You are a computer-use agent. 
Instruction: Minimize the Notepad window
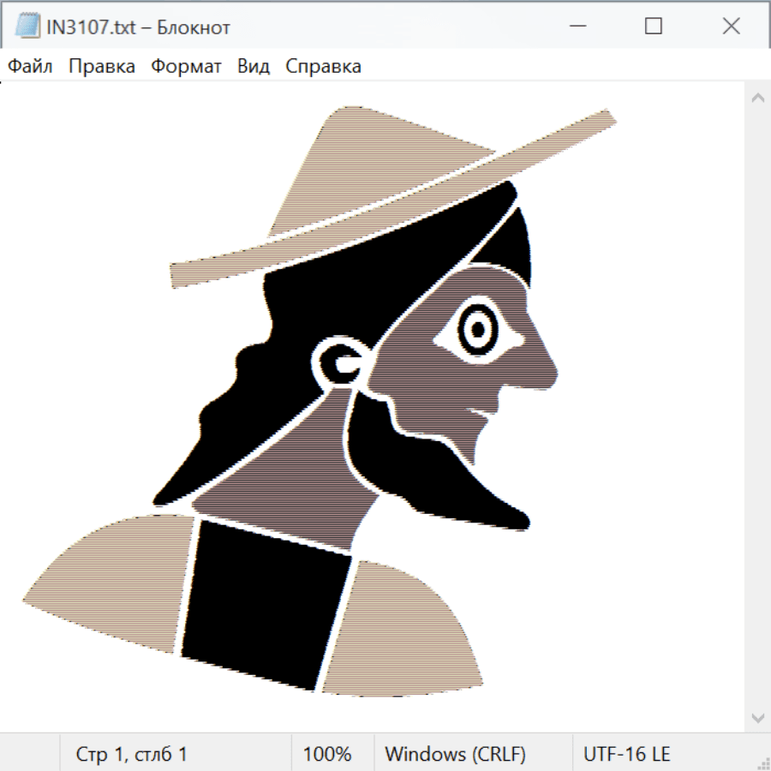click(576, 27)
